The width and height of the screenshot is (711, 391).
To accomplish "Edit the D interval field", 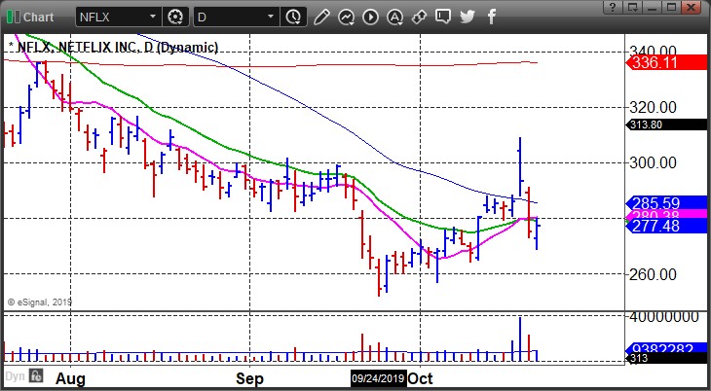I will coord(230,18).
